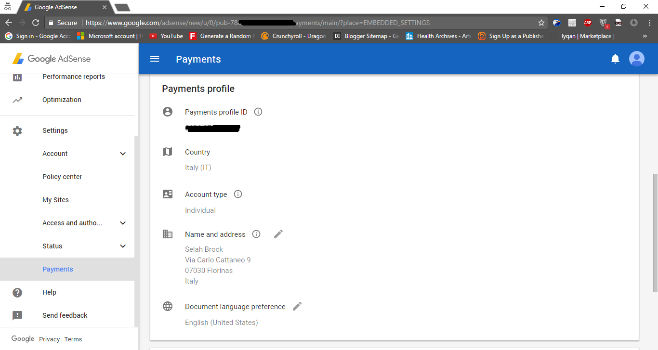658x350 pixels.
Task: Open a new browser tab
Action: point(122,7)
